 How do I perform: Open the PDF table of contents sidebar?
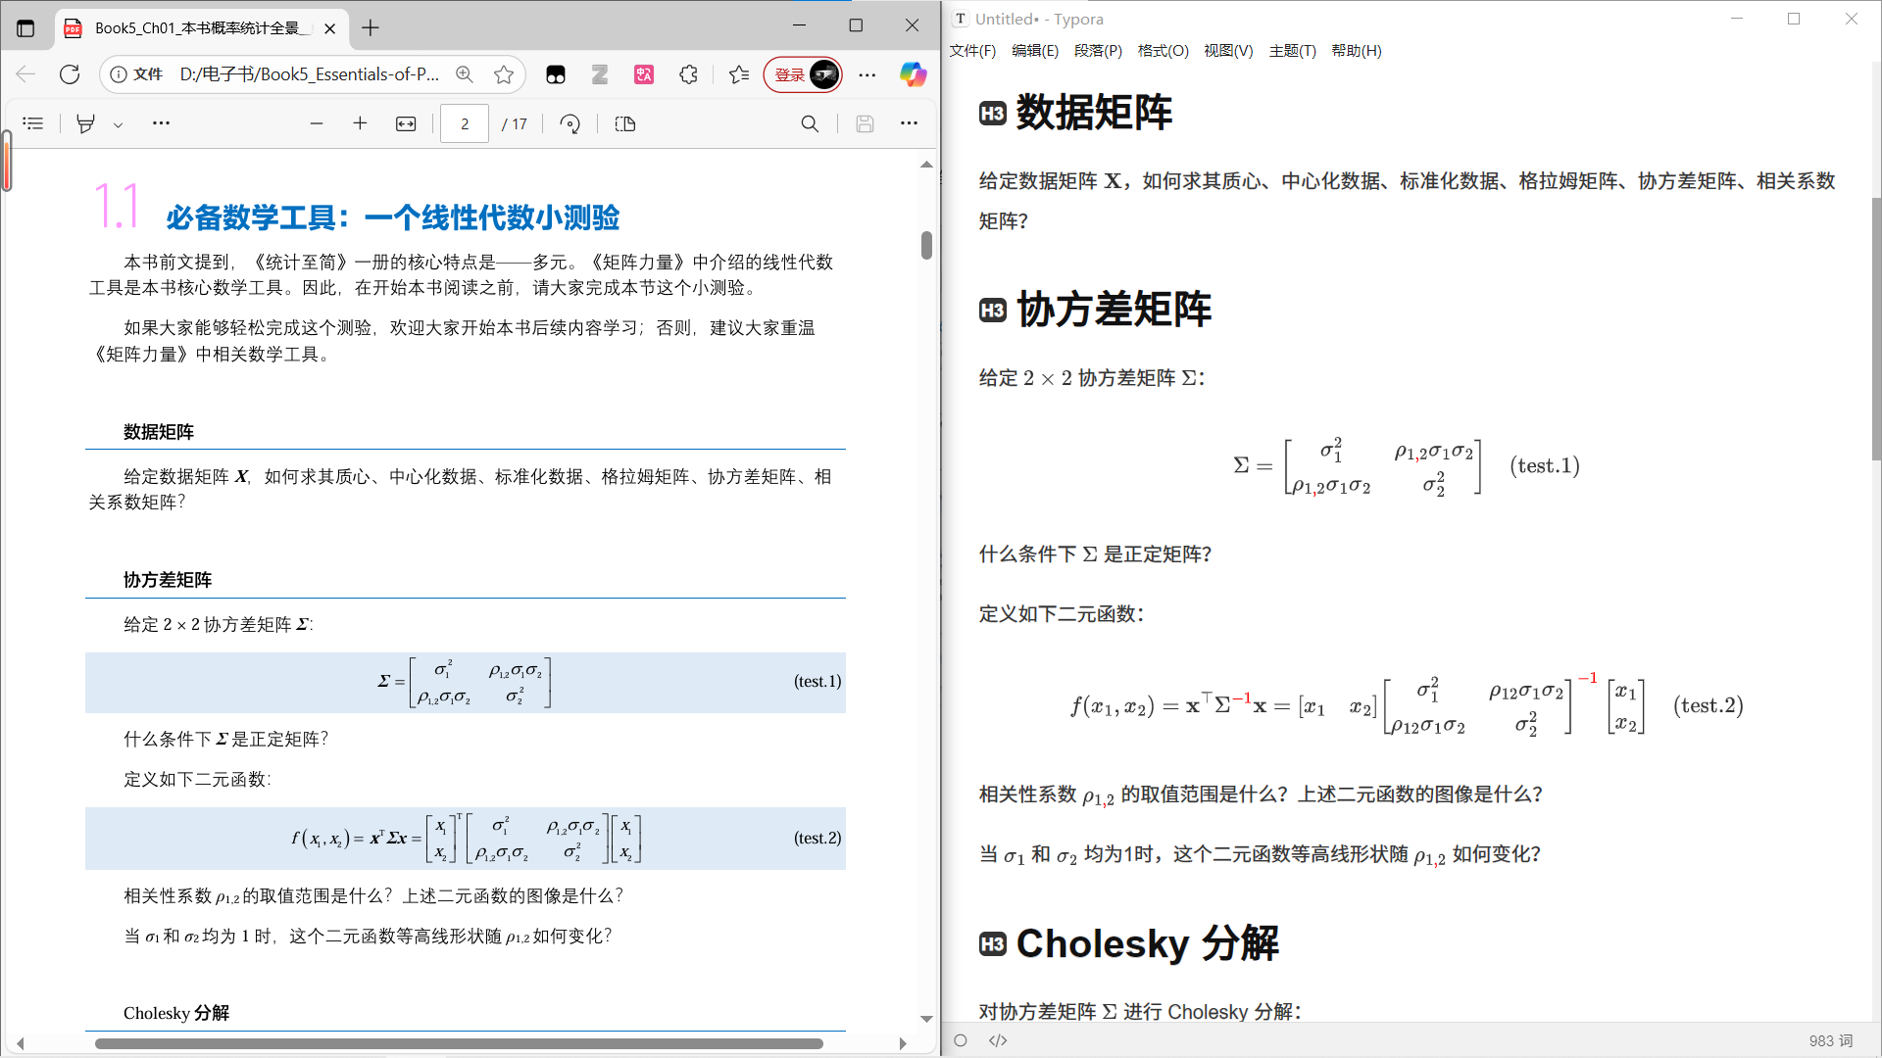coord(33,123)
